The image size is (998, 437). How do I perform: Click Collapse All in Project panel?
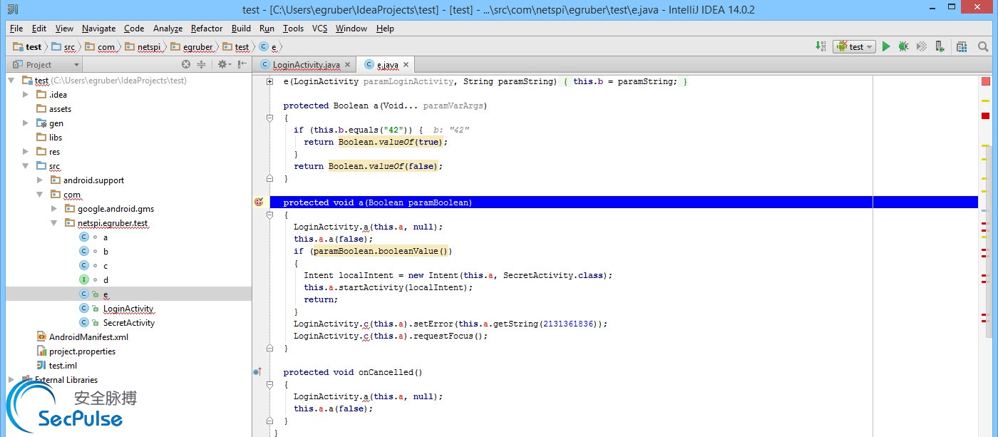click(x=201, y=64)
